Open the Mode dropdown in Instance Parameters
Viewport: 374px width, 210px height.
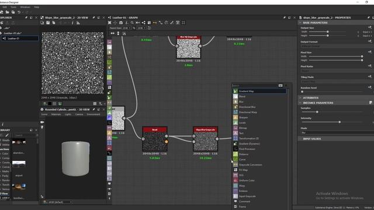(337, 132)
